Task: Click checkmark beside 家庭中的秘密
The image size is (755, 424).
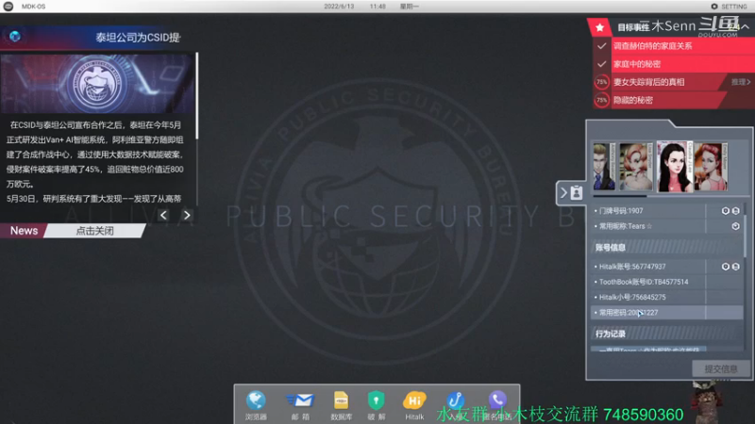Action: [x=601, y=64]
